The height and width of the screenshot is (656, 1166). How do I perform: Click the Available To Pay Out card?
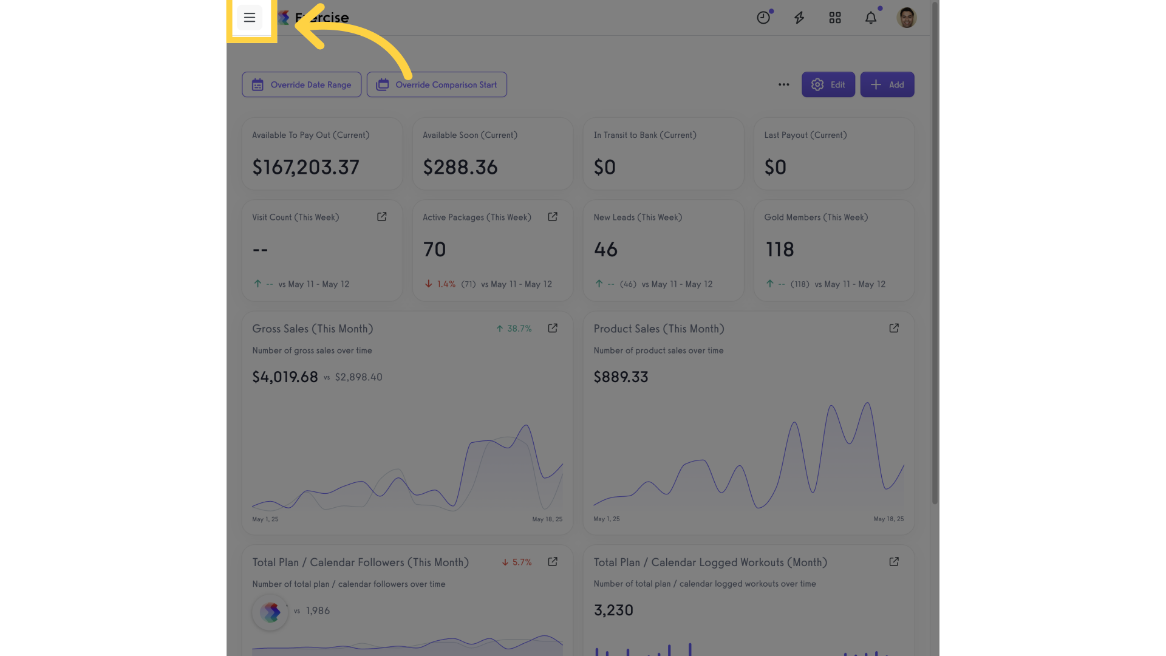point(322,154)
